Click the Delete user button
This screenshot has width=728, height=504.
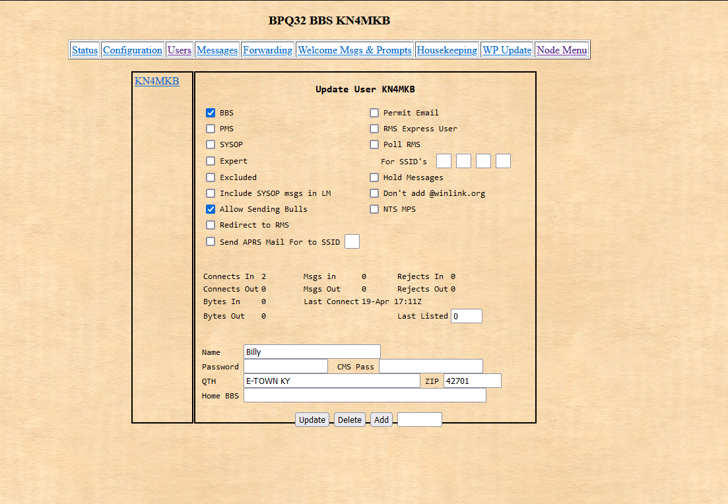[x=350, y=420]
